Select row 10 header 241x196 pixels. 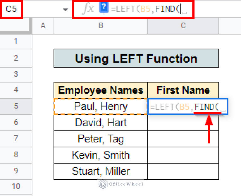[x=16, y=187]
